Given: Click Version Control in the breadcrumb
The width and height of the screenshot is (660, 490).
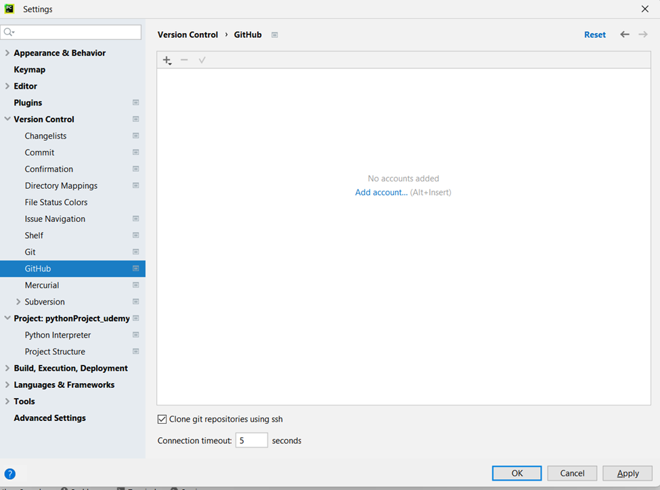Looking at the screenshot, I should [x=188, y=35].
